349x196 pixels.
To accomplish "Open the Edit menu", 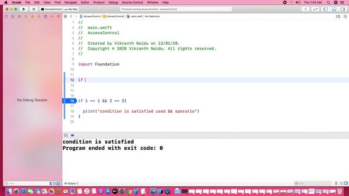I will tap(37, 2).
